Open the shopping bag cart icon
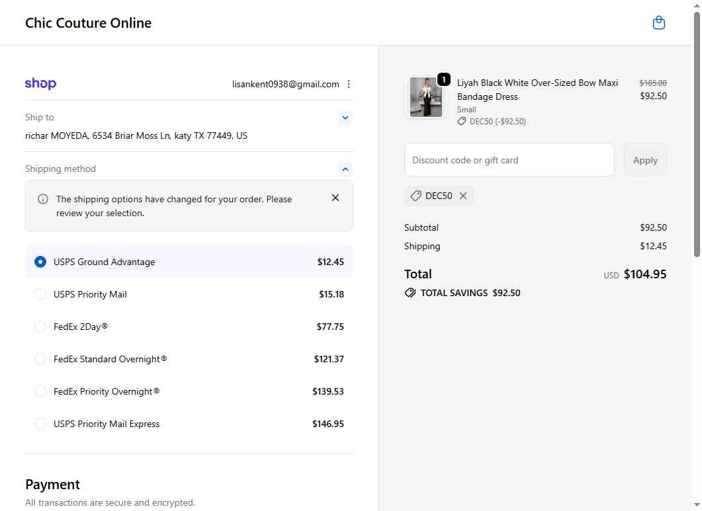Screen dimensions: 702x511 point(658,23)
